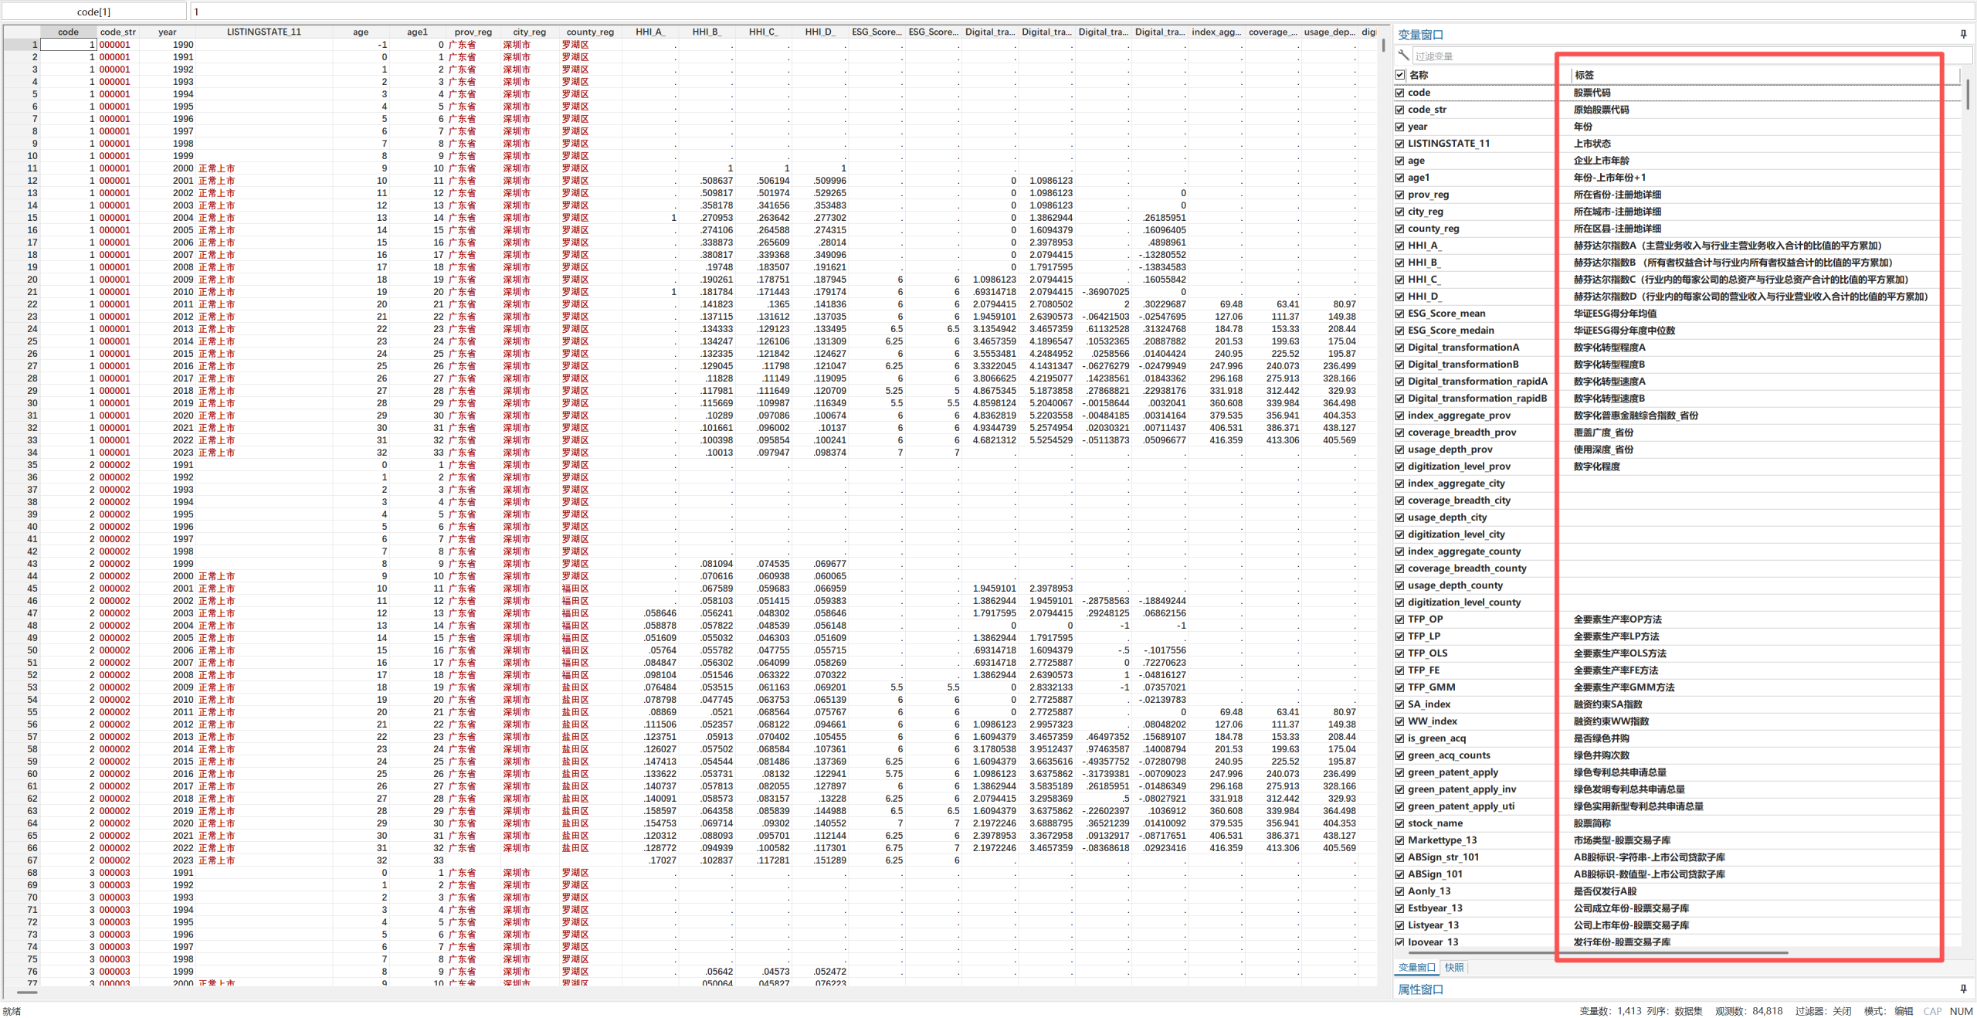Toggle checkbox for variable TFP_OP
1977x1018 pixels.
tap(1400, 619)
